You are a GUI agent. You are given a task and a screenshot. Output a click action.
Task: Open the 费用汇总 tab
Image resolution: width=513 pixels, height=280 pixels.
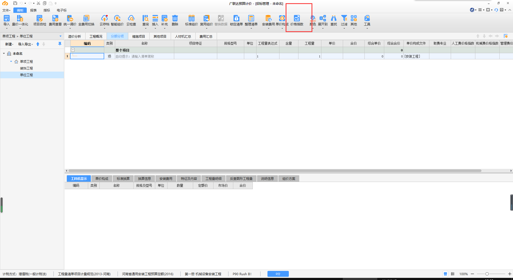pos(206,36)
